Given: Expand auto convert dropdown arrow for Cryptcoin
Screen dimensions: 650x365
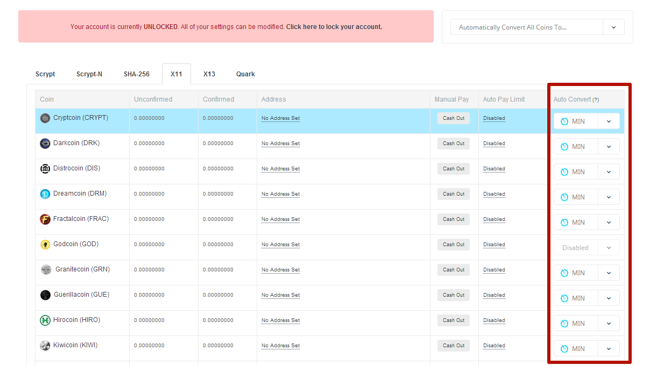Looking at the screenshot, I should coord(609,121).
